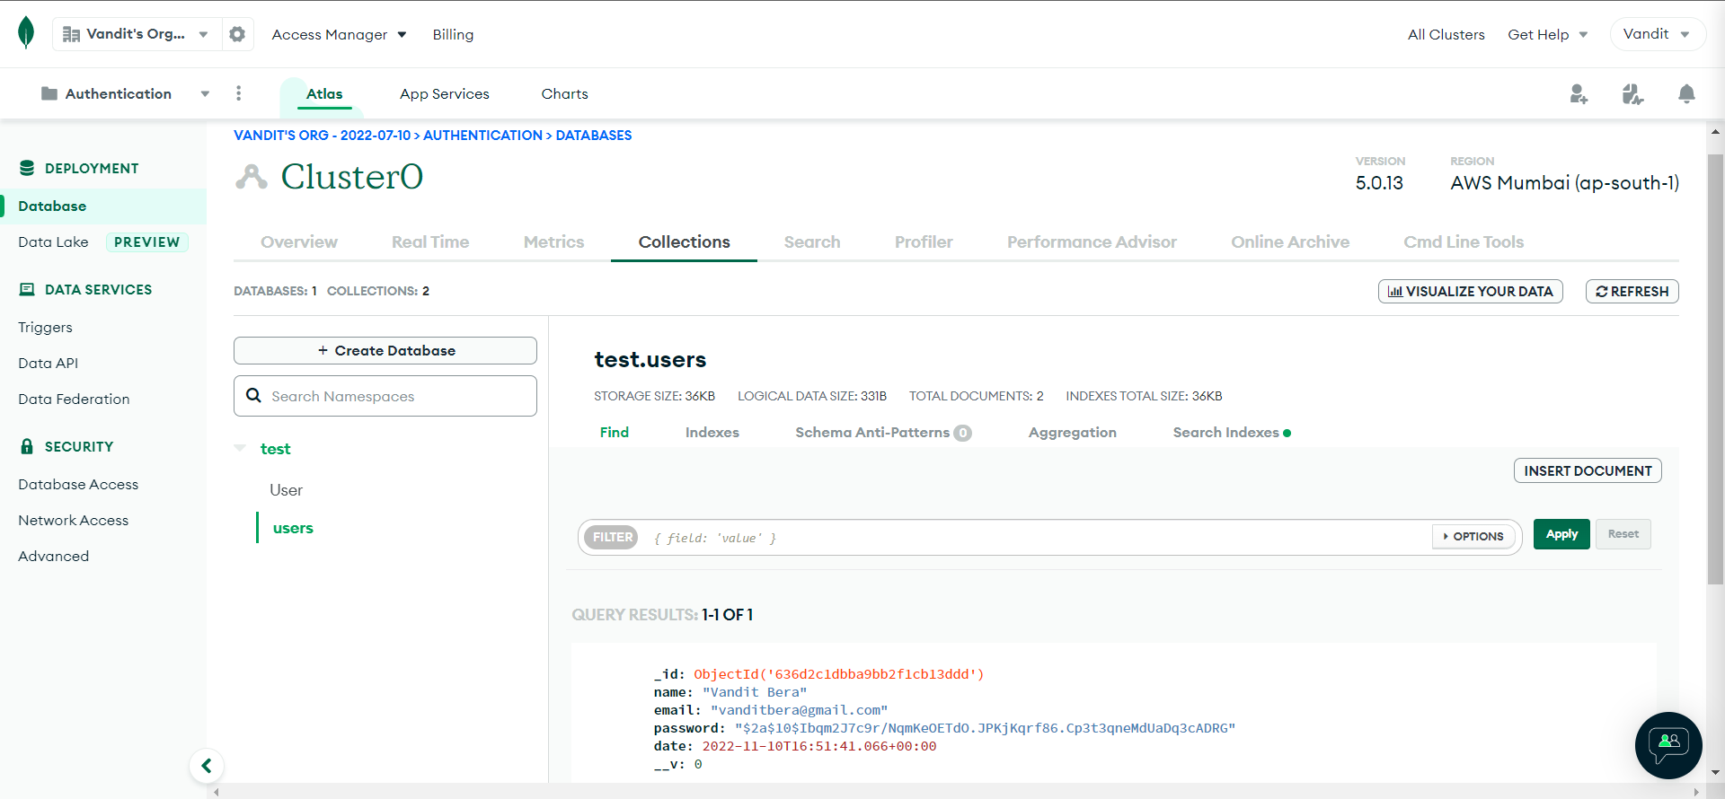This screenshot has width=1725, height=799.
Task: Open the Vandit user account menu
Action: (x=1657, y=34)
